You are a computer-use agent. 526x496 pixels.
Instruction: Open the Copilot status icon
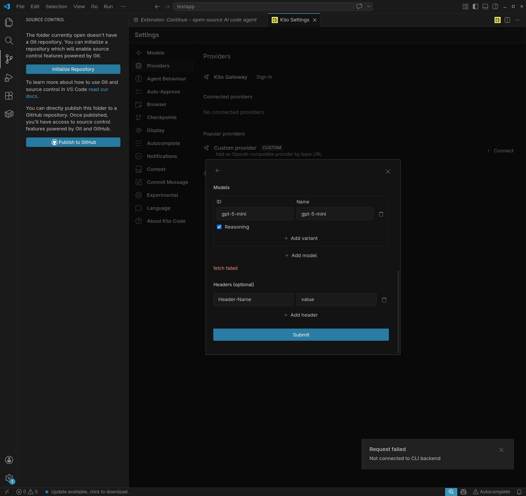464,492
